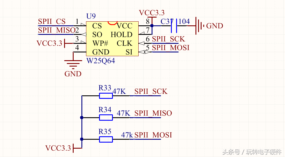Click the SO pin name inside U9
Screen dimensions: 285x157
coord(97,35)
